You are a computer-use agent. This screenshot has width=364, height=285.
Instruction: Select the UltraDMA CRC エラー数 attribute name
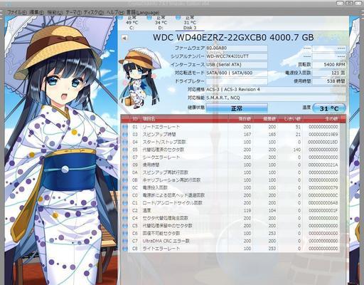click(x=166, y=241)
